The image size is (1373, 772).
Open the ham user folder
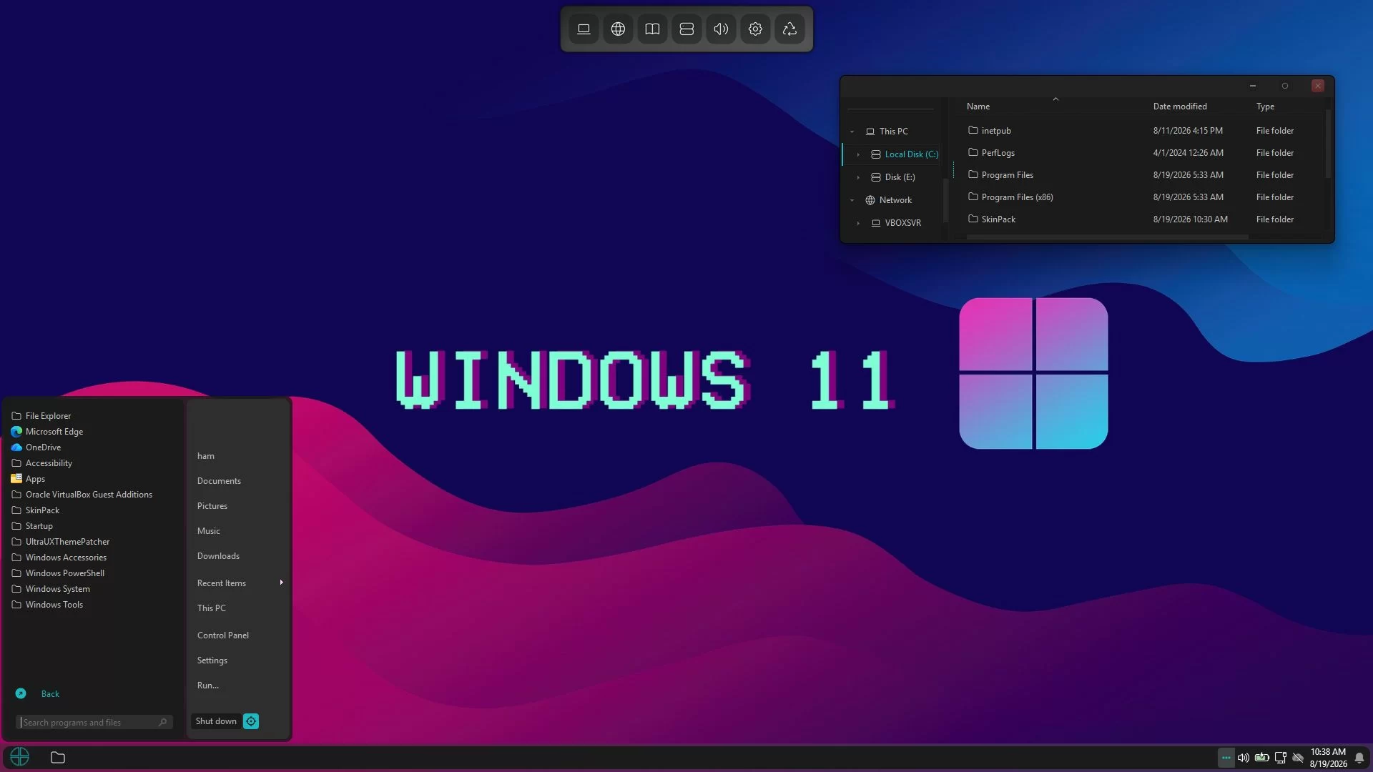[x=206, y=456]
